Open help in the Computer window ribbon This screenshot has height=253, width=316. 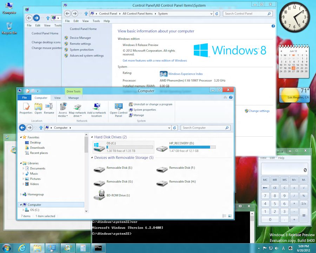pyautogui.click(x=231, y=97)
